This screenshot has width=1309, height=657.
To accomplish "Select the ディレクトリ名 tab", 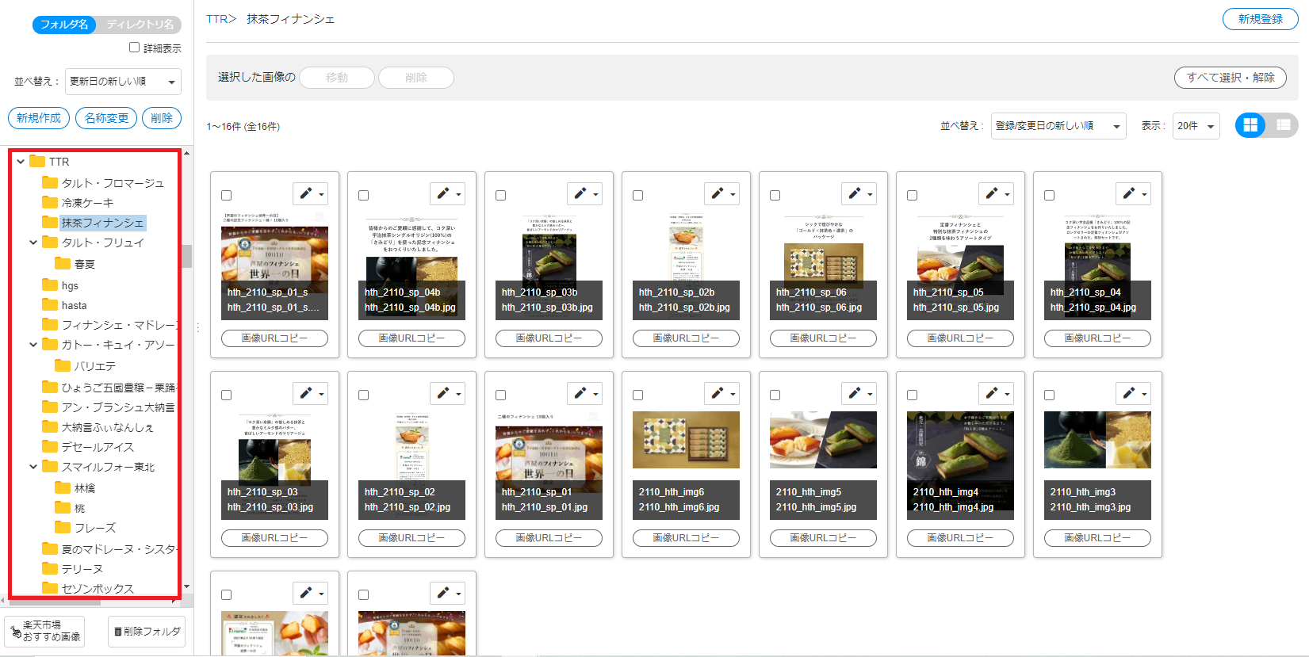I will pyautogui.click(x=140, y=25).
